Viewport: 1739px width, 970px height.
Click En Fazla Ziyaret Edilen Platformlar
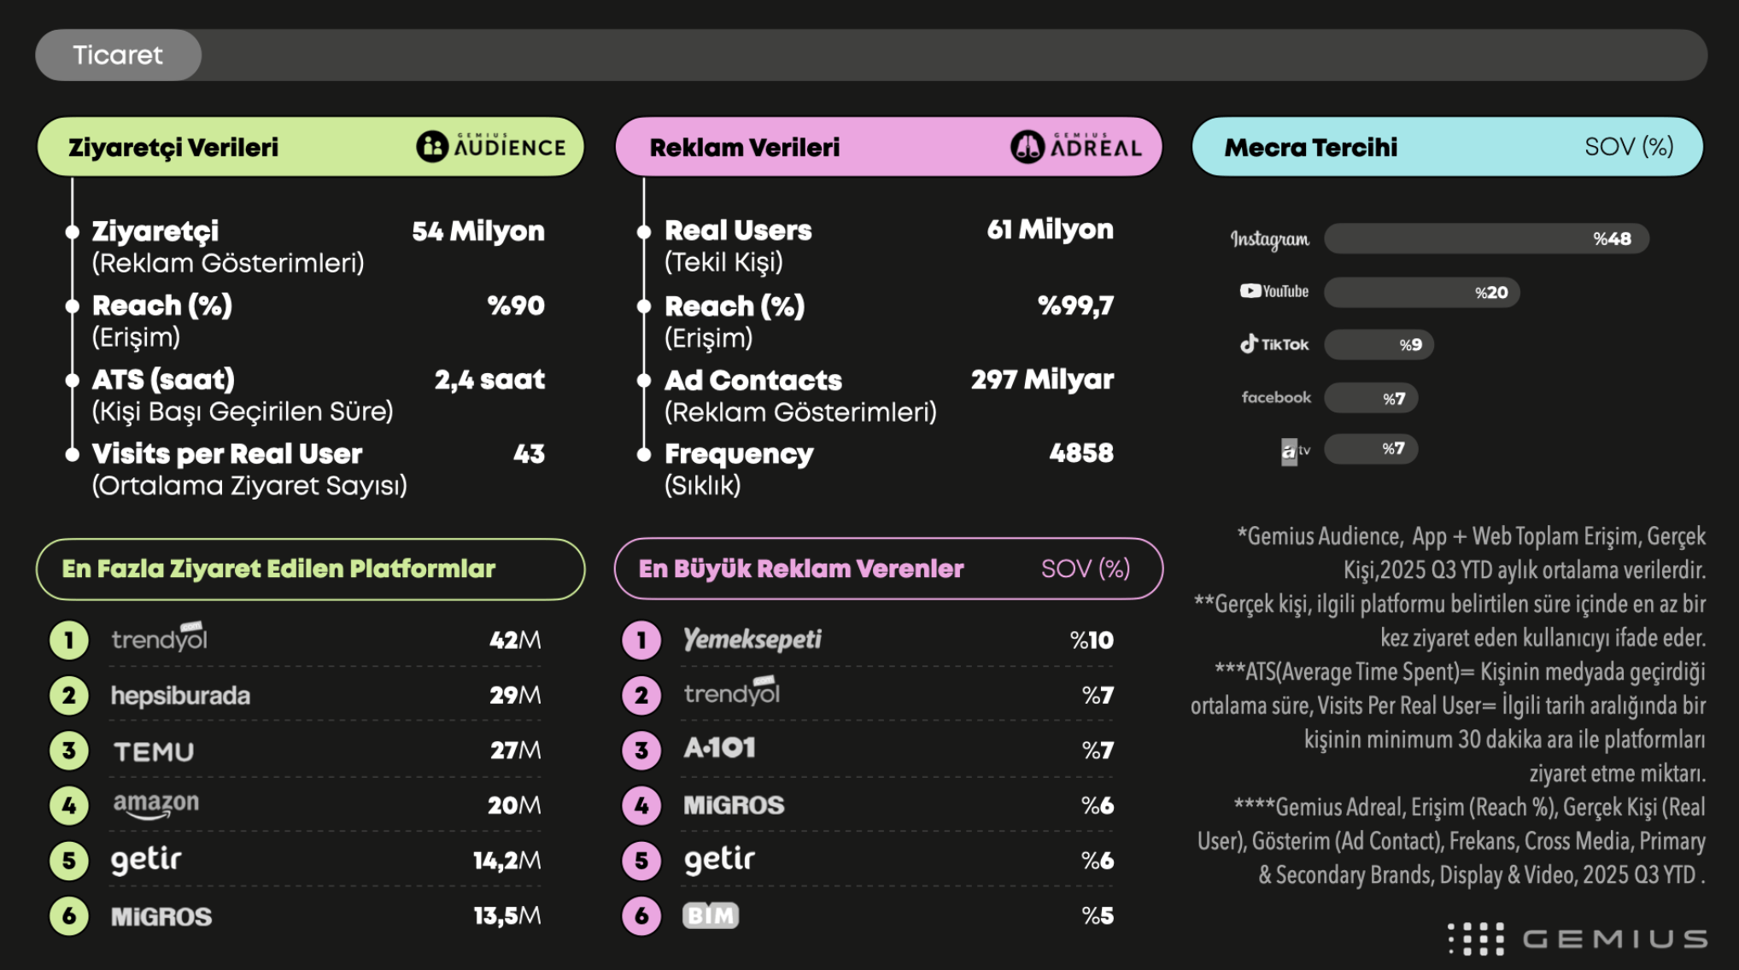click(x=278, y=569)
